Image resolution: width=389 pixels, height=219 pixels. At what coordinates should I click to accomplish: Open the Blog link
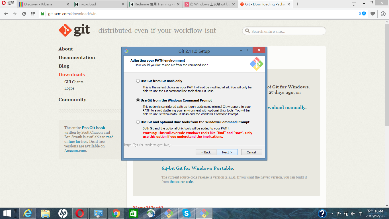tap(64, 66)
